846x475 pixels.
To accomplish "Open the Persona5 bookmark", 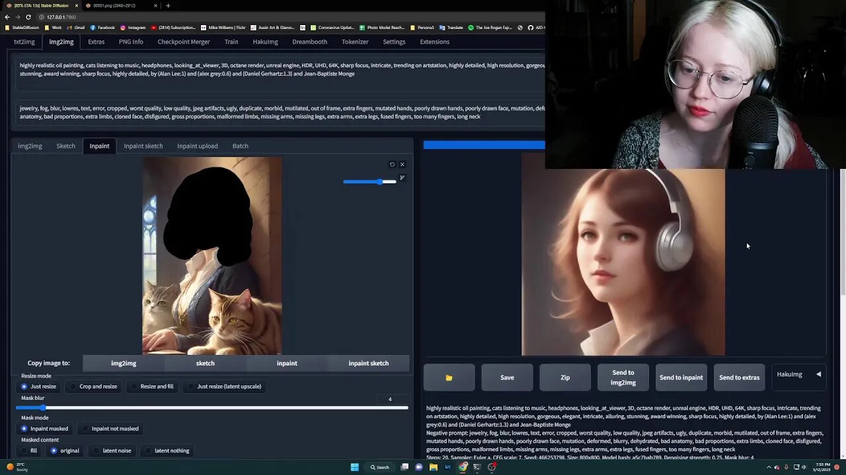I will pyautogui.click(x=422, y=28).
